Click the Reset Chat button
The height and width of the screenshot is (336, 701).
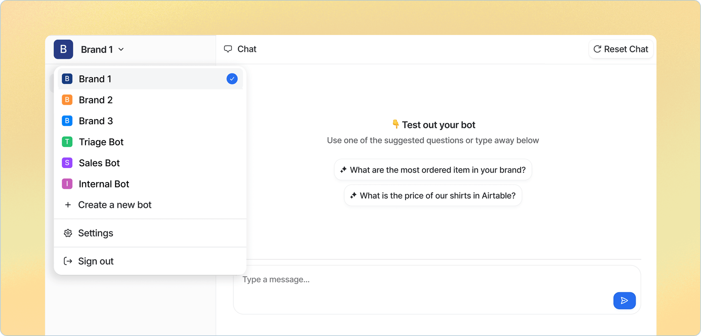(620, 49)
